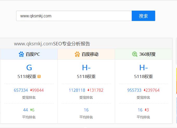
Task: Click the 平均排名 label under 百度PC
Action: 29,117
